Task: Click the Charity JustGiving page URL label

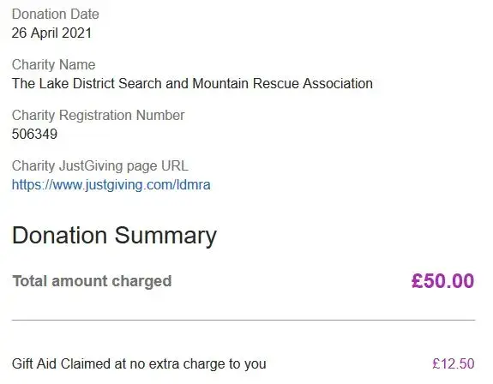Action: pyautogui.click(x=100, y=166)
